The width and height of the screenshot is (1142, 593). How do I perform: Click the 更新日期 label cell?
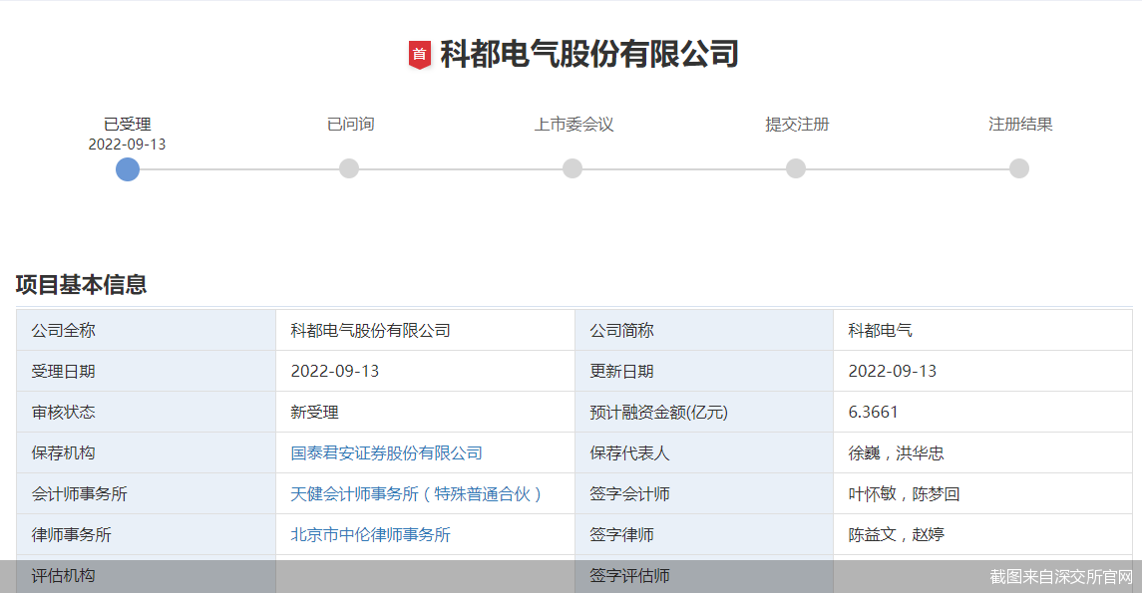click(704, 371)
